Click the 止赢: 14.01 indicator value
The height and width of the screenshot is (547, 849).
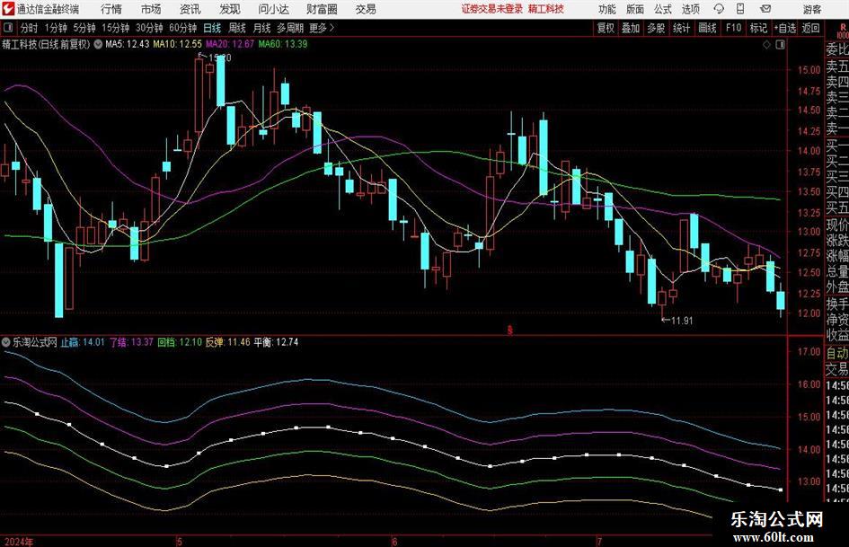click(83, 341)
